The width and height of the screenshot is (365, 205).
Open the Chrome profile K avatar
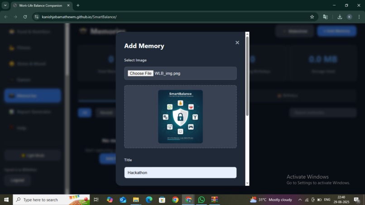[x=350, y=17]
